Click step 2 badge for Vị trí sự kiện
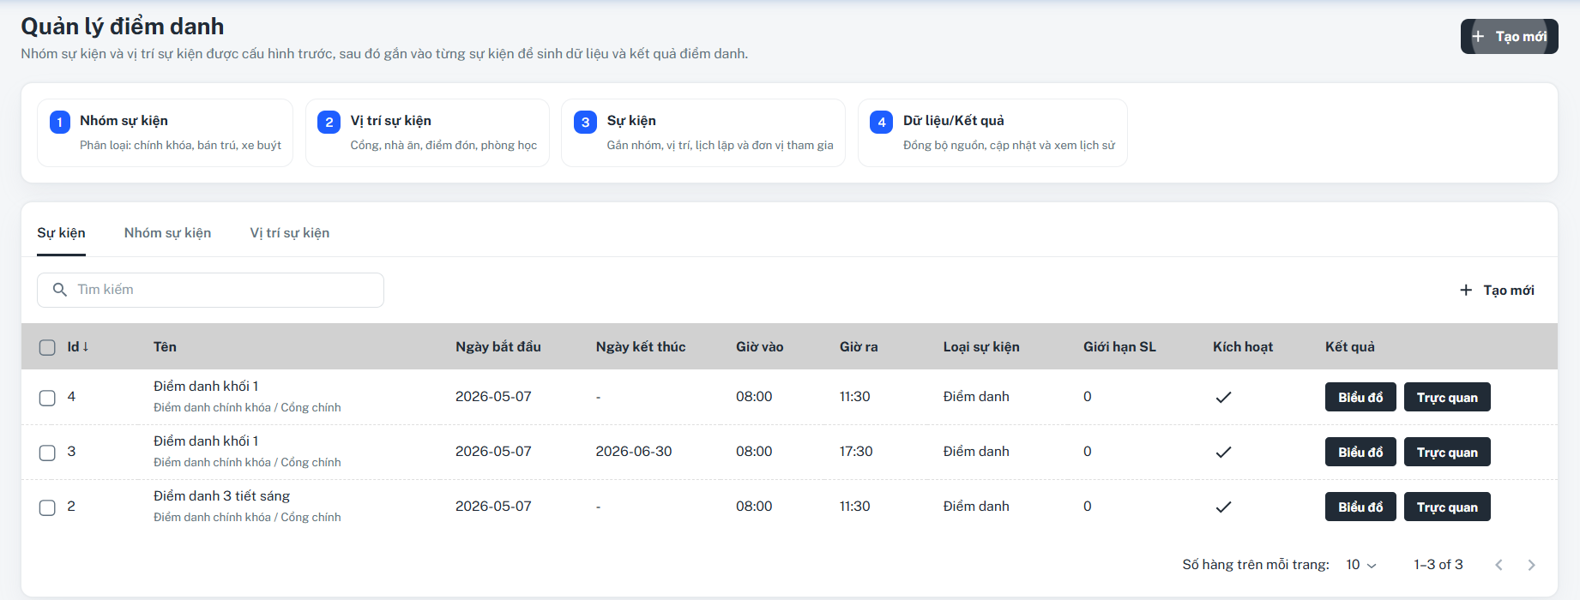 (x=329, y=122)
